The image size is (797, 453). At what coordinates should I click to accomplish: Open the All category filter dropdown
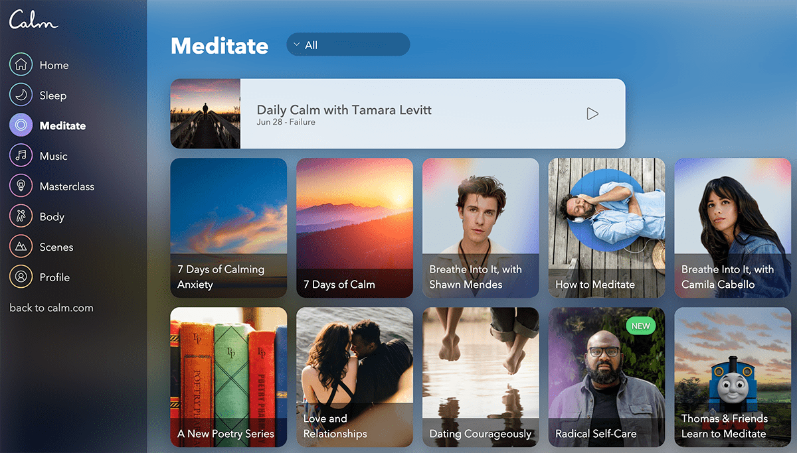pyautogui.click(x=348, y=45)
